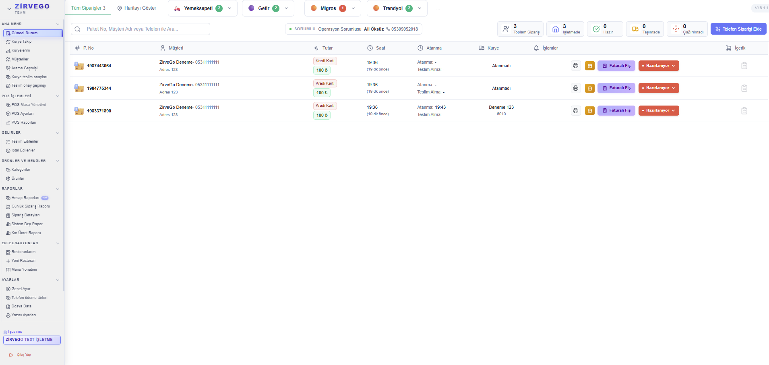Click package icon of order 1984775344
The height and width of the screenshot is (365, 769).
pyautogui.click(x=79, y=88)
